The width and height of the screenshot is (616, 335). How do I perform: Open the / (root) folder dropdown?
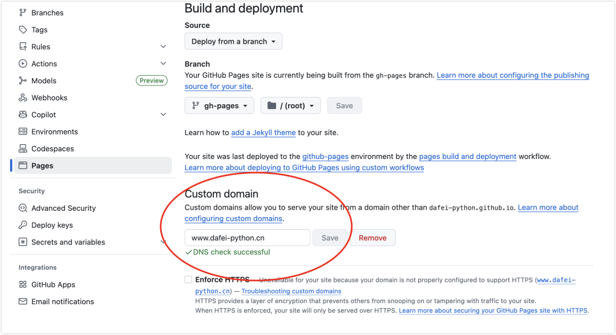pos(290,105)
